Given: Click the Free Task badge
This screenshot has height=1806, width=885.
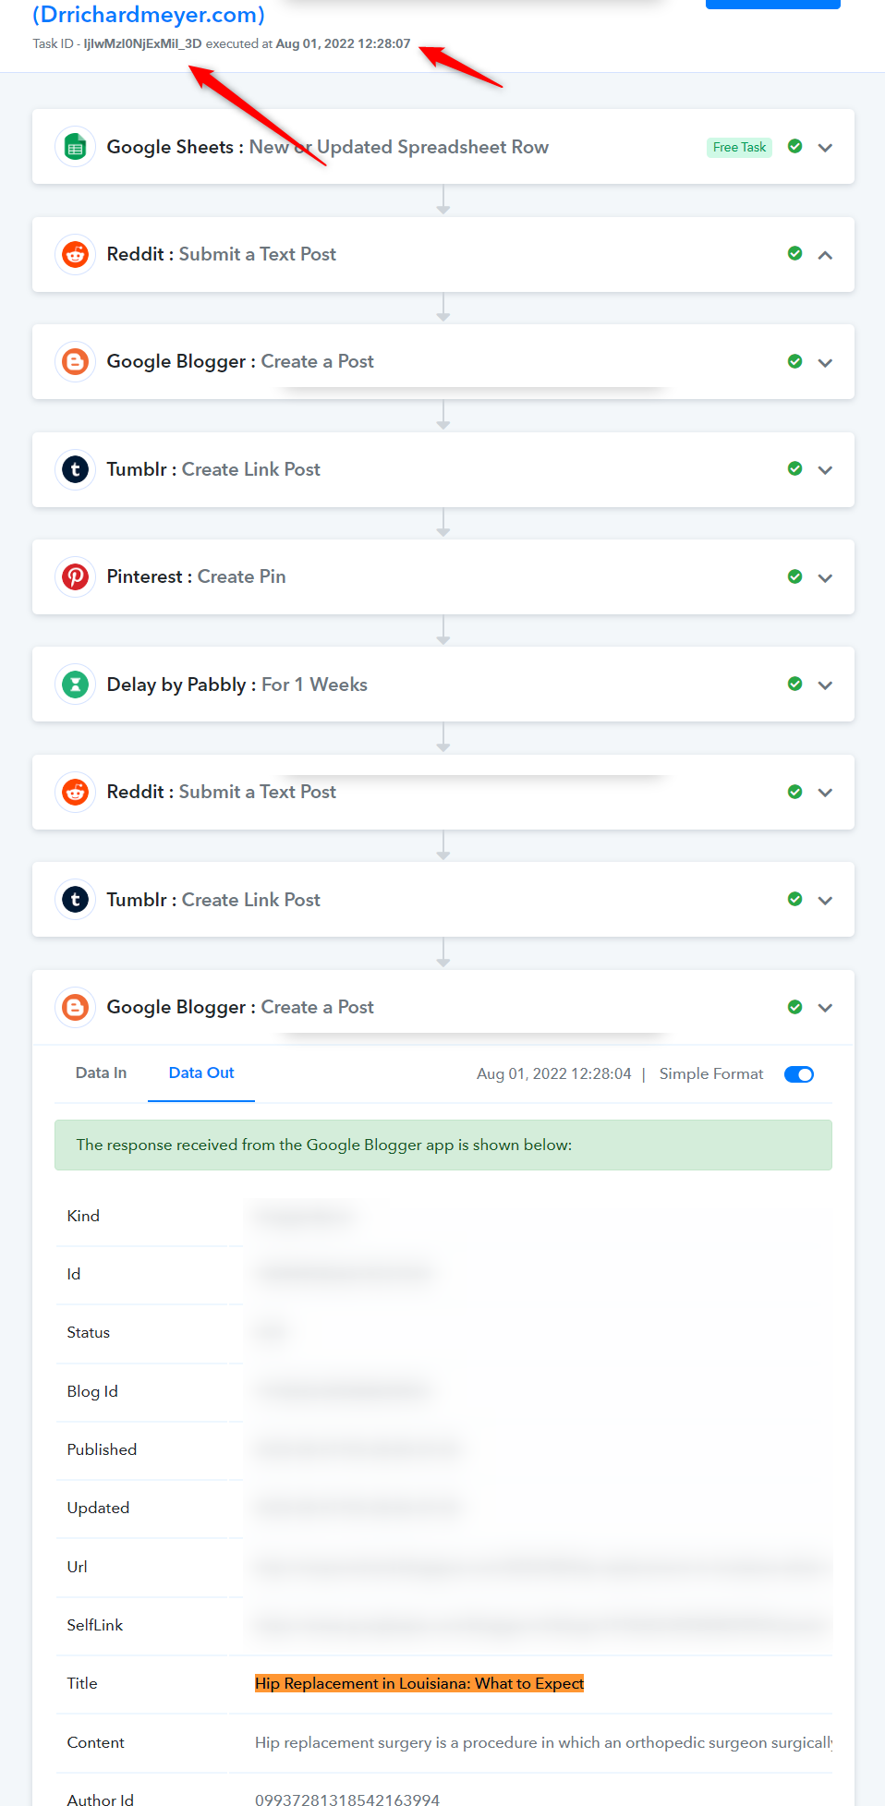Looking at the screenshot, I should coord(739,147).
